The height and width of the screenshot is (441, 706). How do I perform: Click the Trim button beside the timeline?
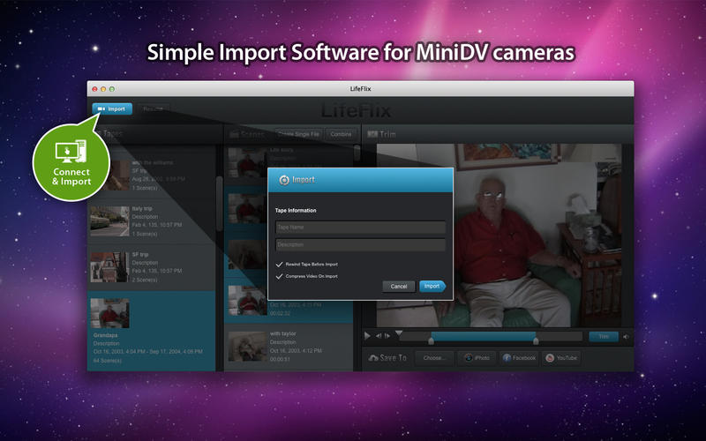(603, 336)
